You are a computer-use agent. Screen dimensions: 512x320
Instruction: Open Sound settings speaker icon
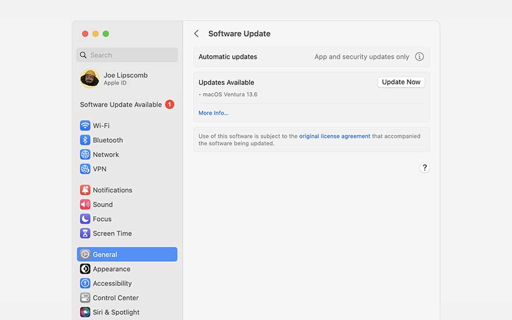85,205
